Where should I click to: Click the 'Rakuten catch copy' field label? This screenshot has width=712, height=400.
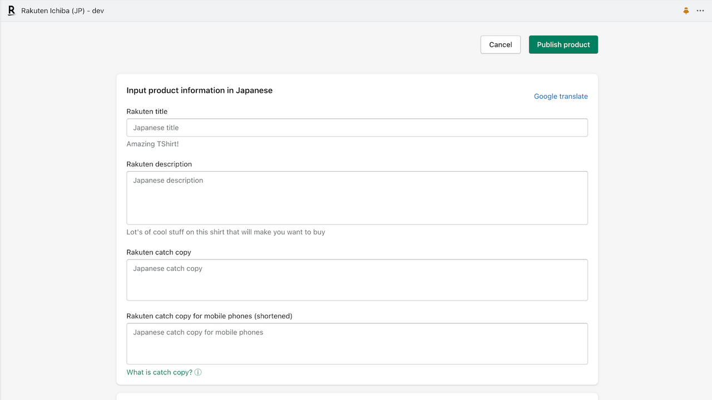(x=159, y=252)
